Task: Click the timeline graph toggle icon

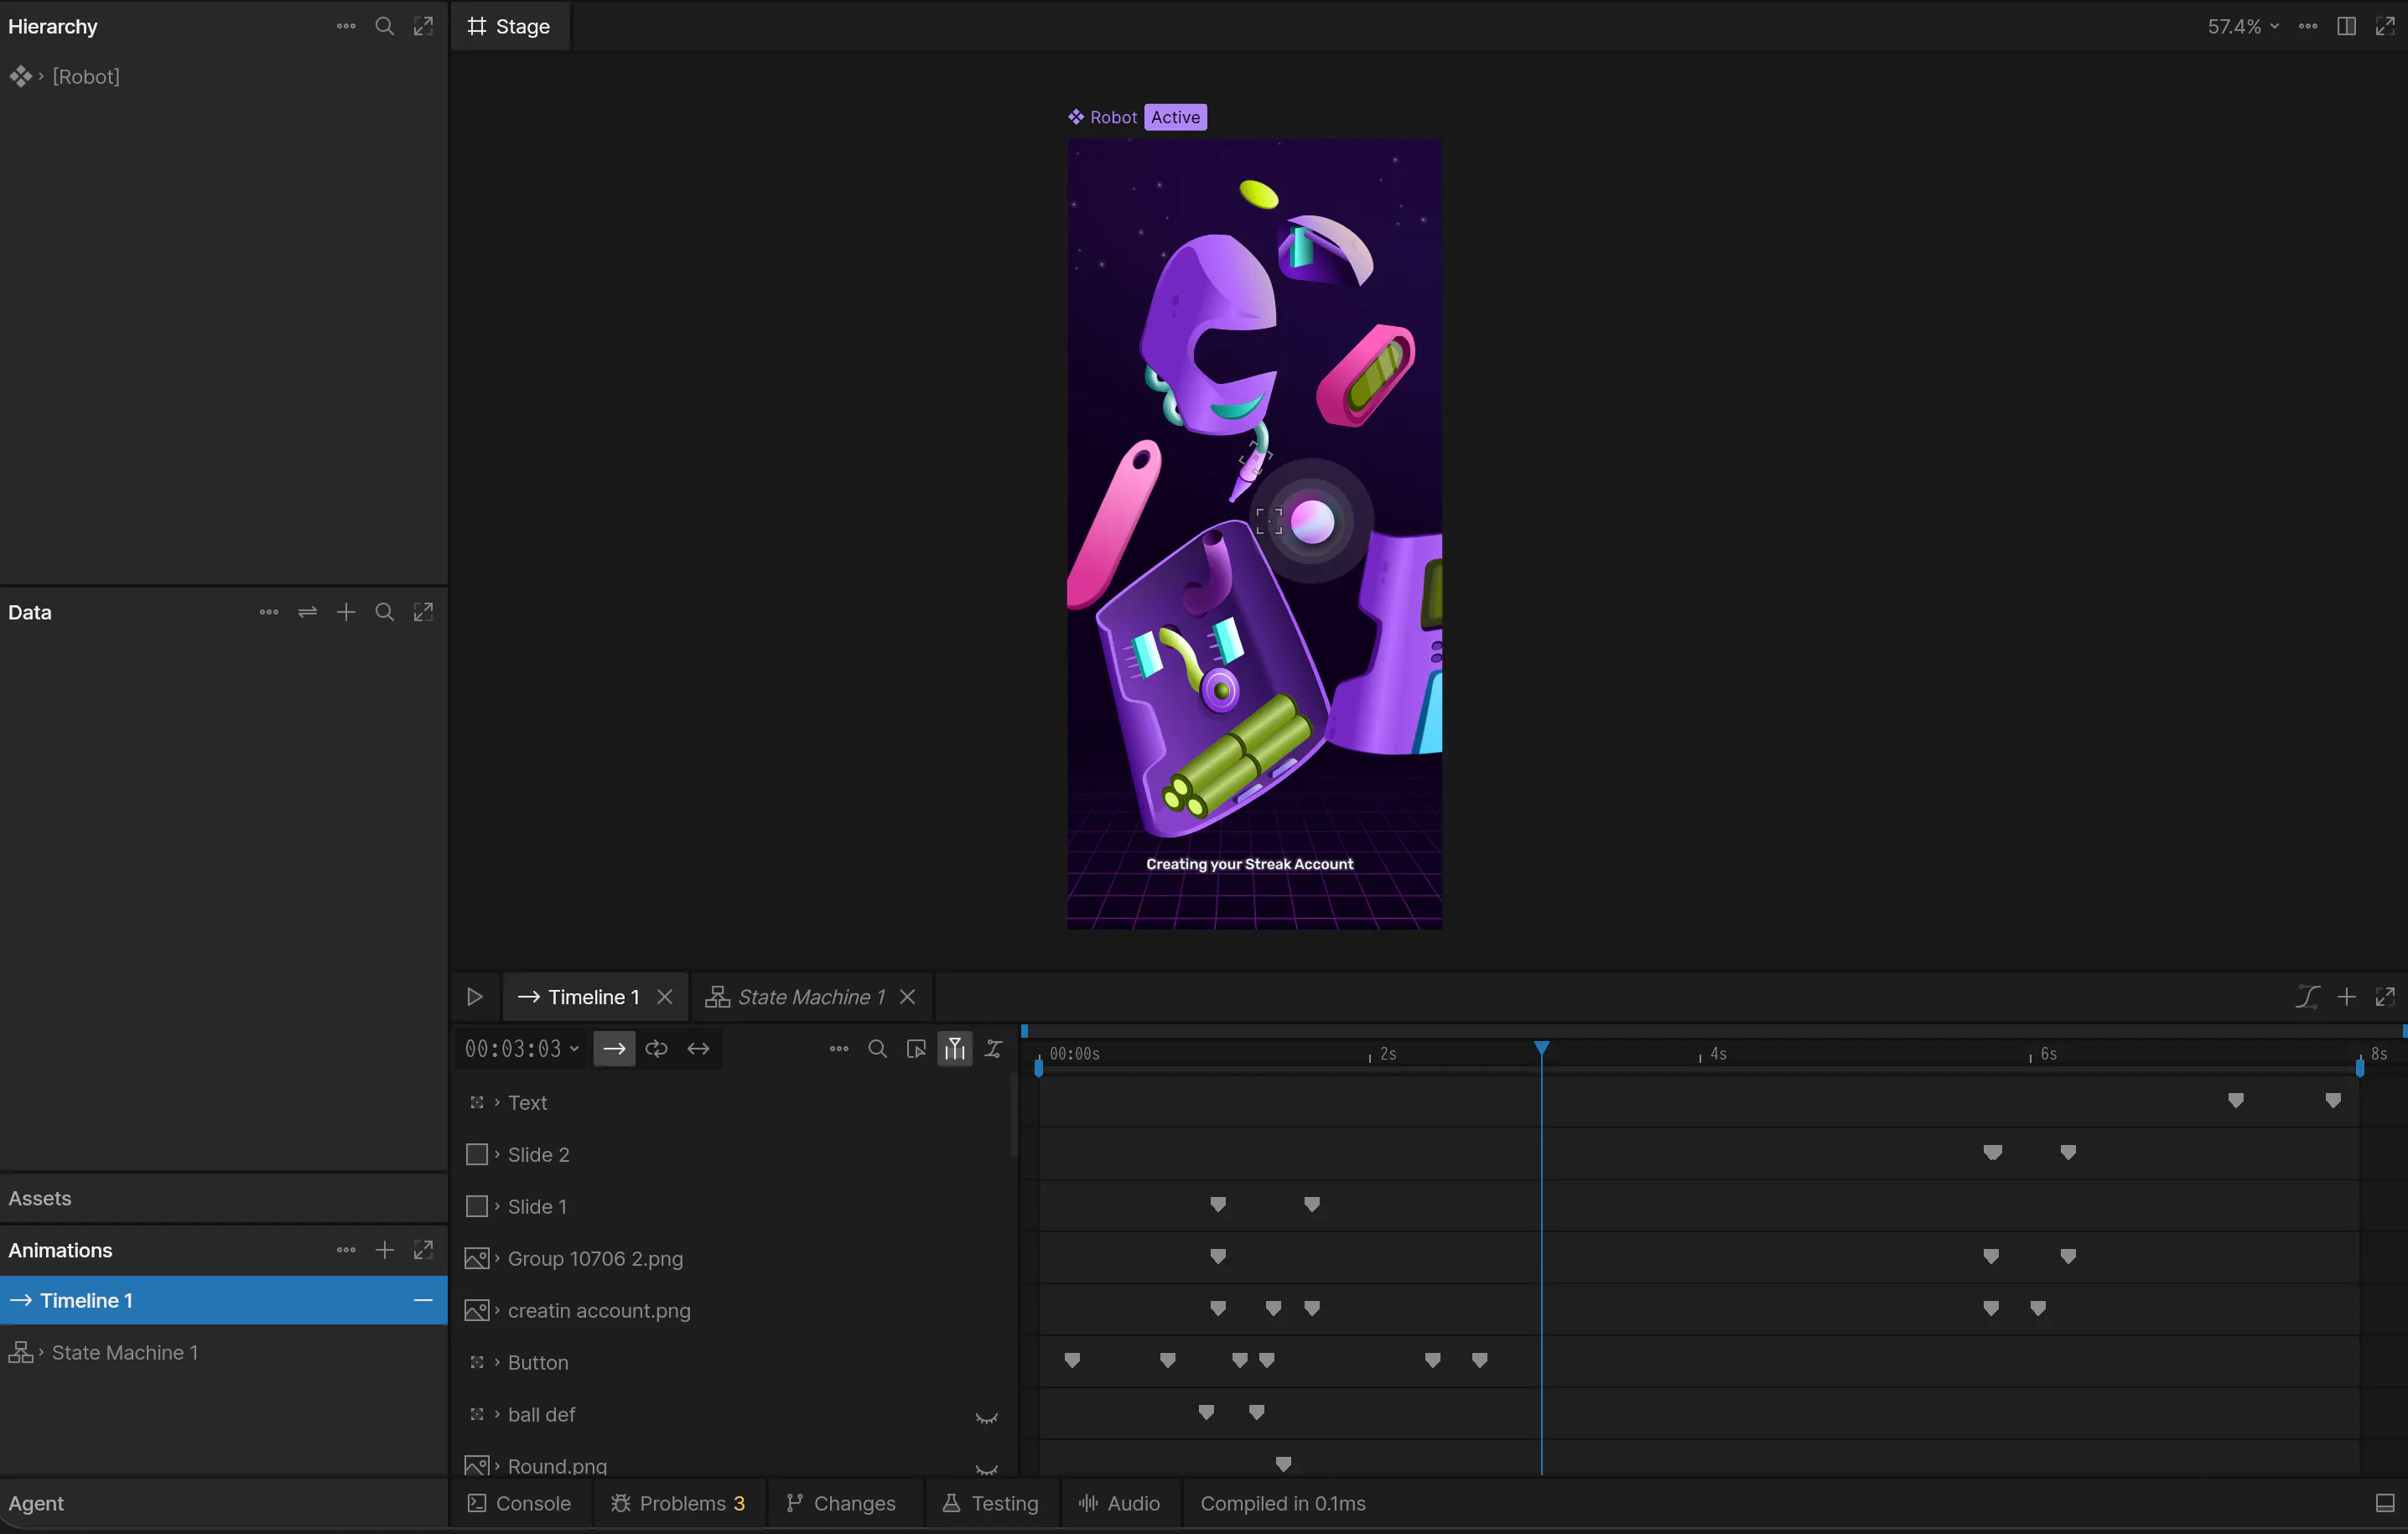Action: coord(993,1049)
